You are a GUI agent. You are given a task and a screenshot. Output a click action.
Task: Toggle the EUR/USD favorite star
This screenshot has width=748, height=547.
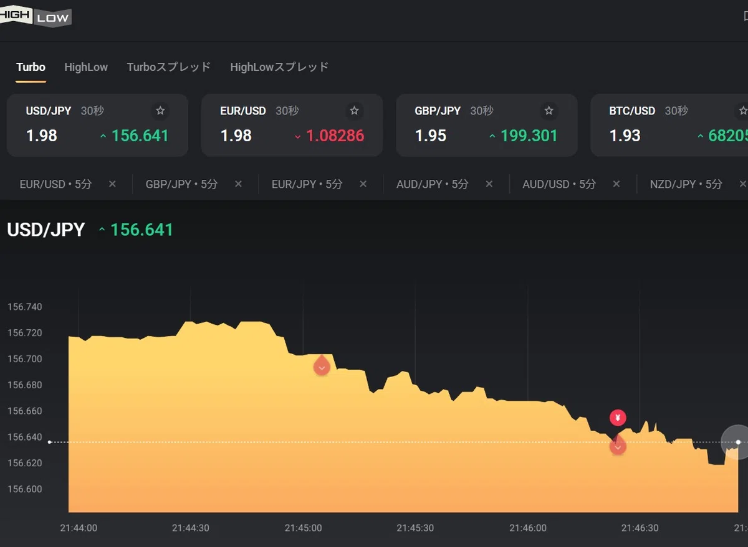coord(355,111)
